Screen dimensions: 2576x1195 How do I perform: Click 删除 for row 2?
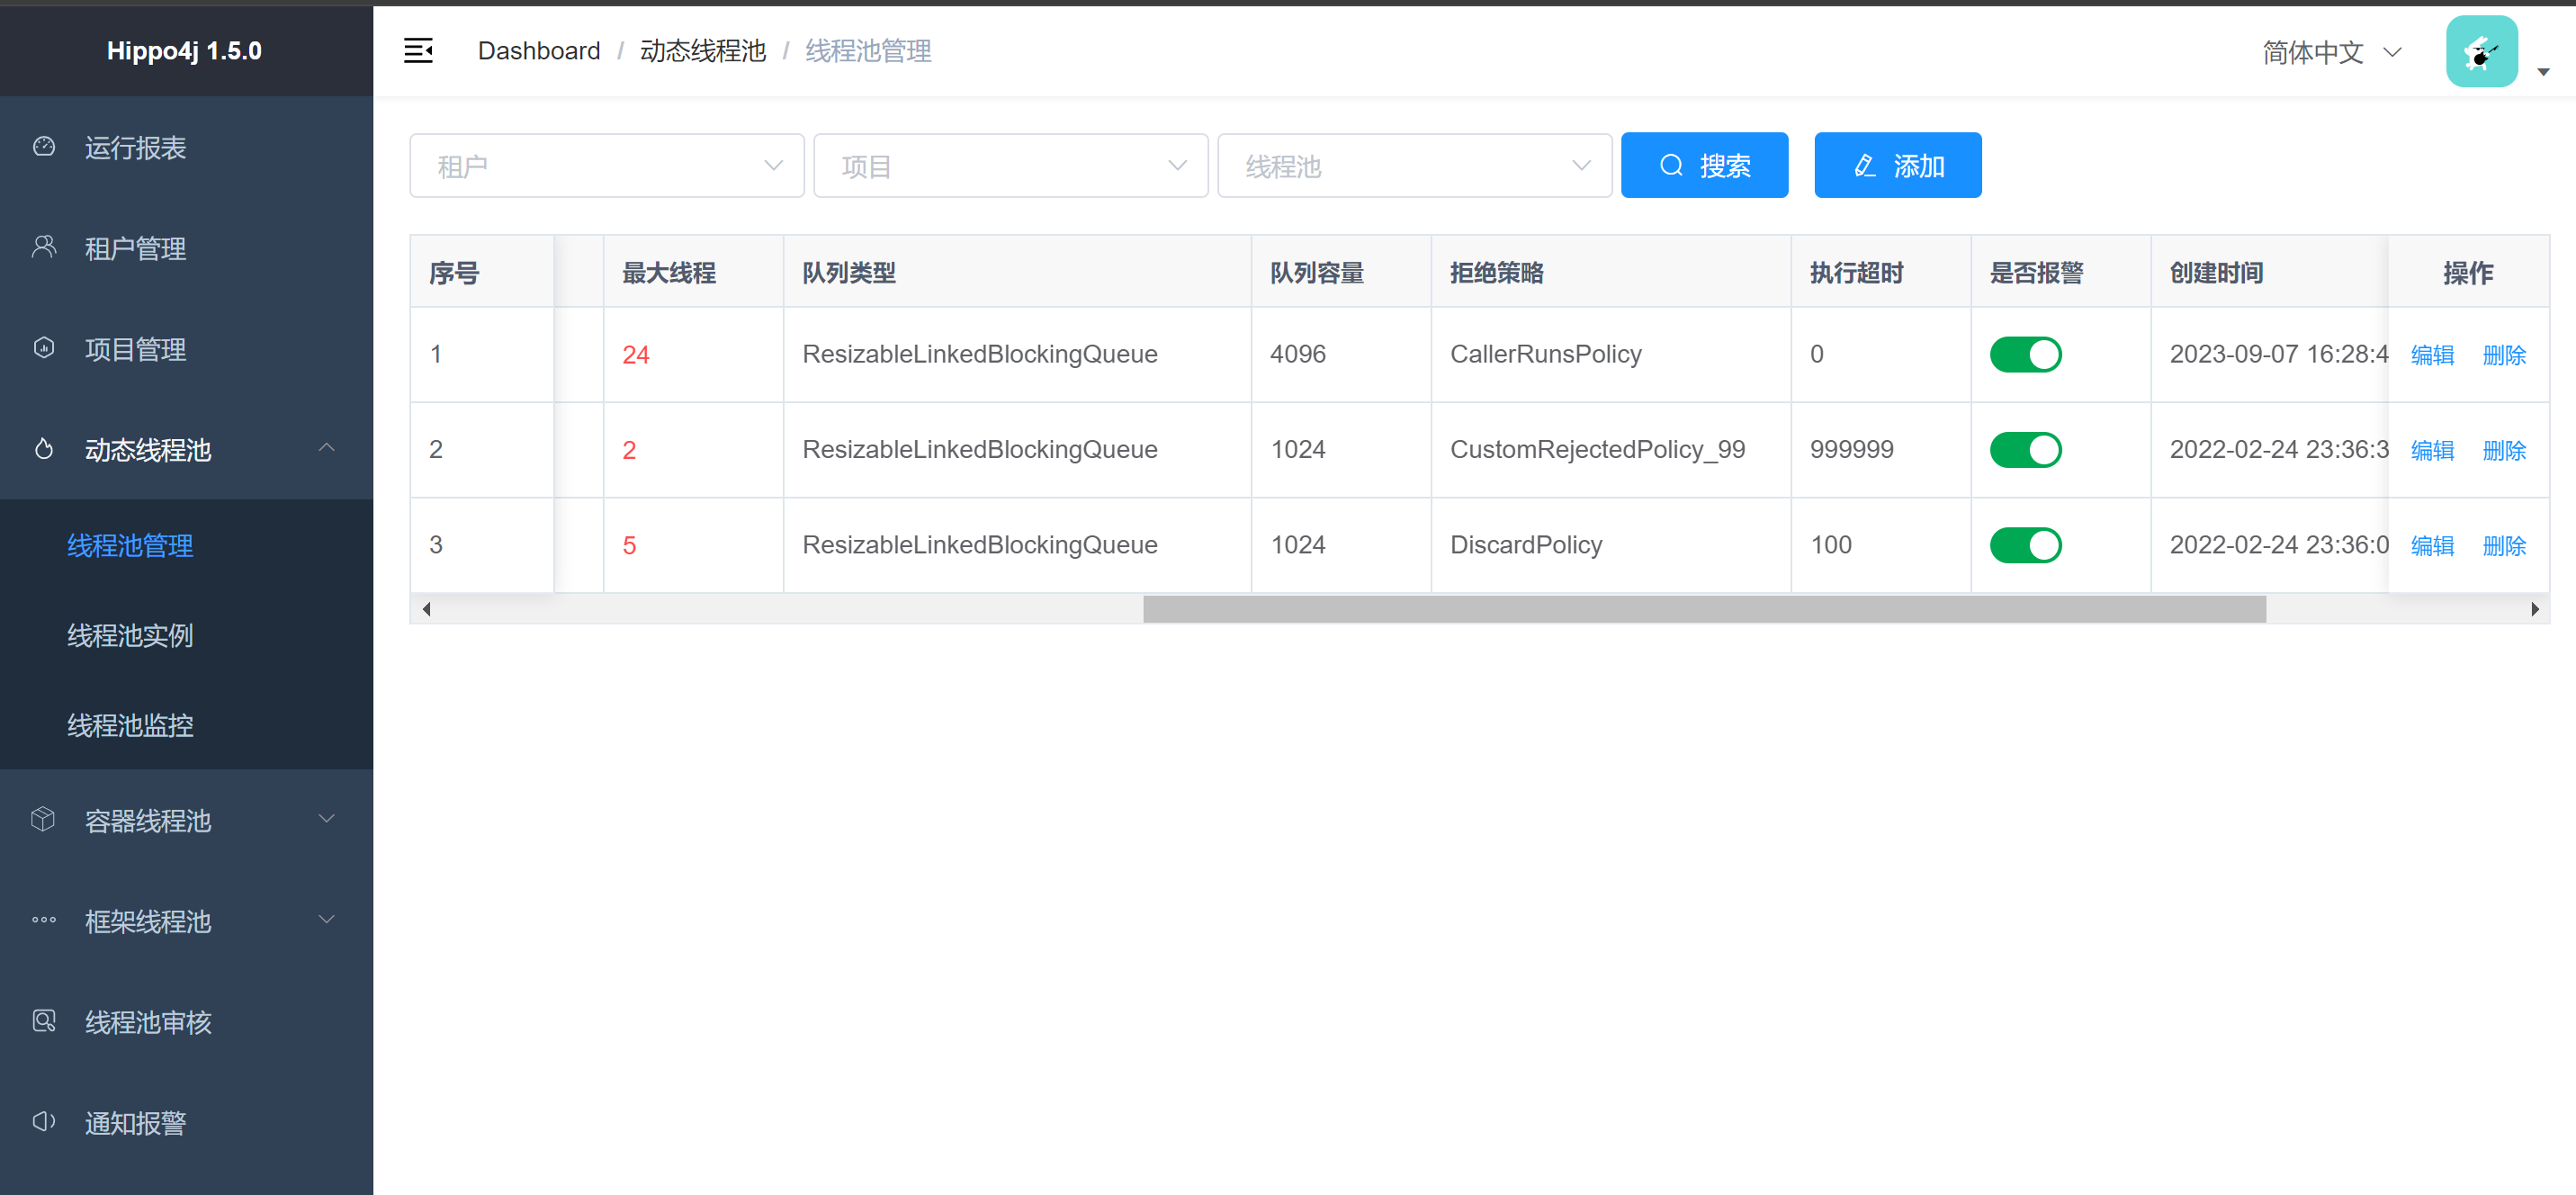[x=2504, y=450]
